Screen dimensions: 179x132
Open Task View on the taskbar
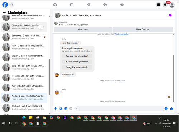[17, 123]
